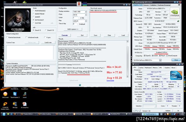
Task: Click the globe icon below benchmark results
Action: coord(80,85)
